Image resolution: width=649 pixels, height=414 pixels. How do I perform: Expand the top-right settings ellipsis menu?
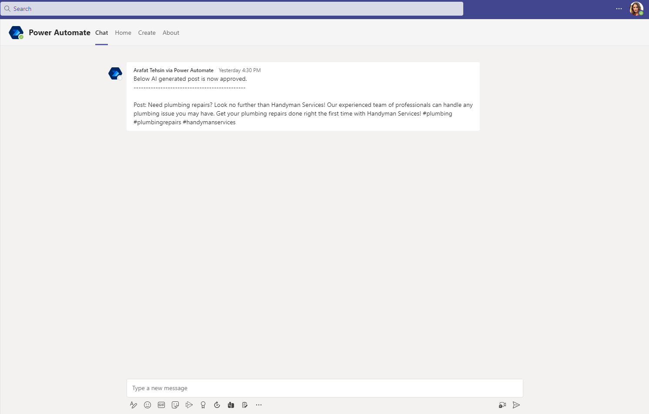619,9
